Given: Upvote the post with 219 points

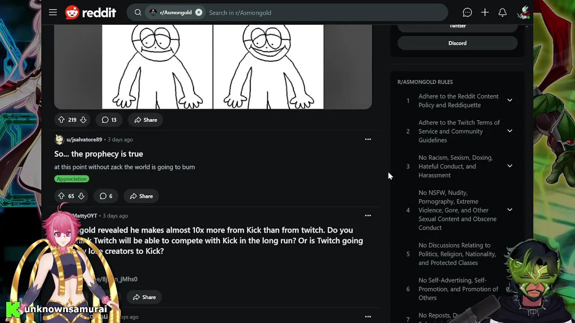Looking at the screenshot, I should click(x=62, y=120).
